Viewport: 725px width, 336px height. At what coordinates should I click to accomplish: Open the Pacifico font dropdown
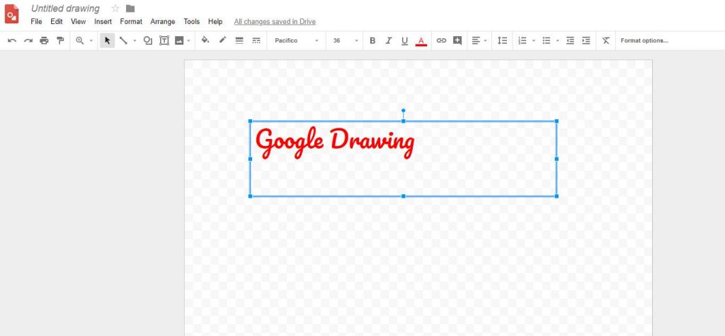point(297,40)
